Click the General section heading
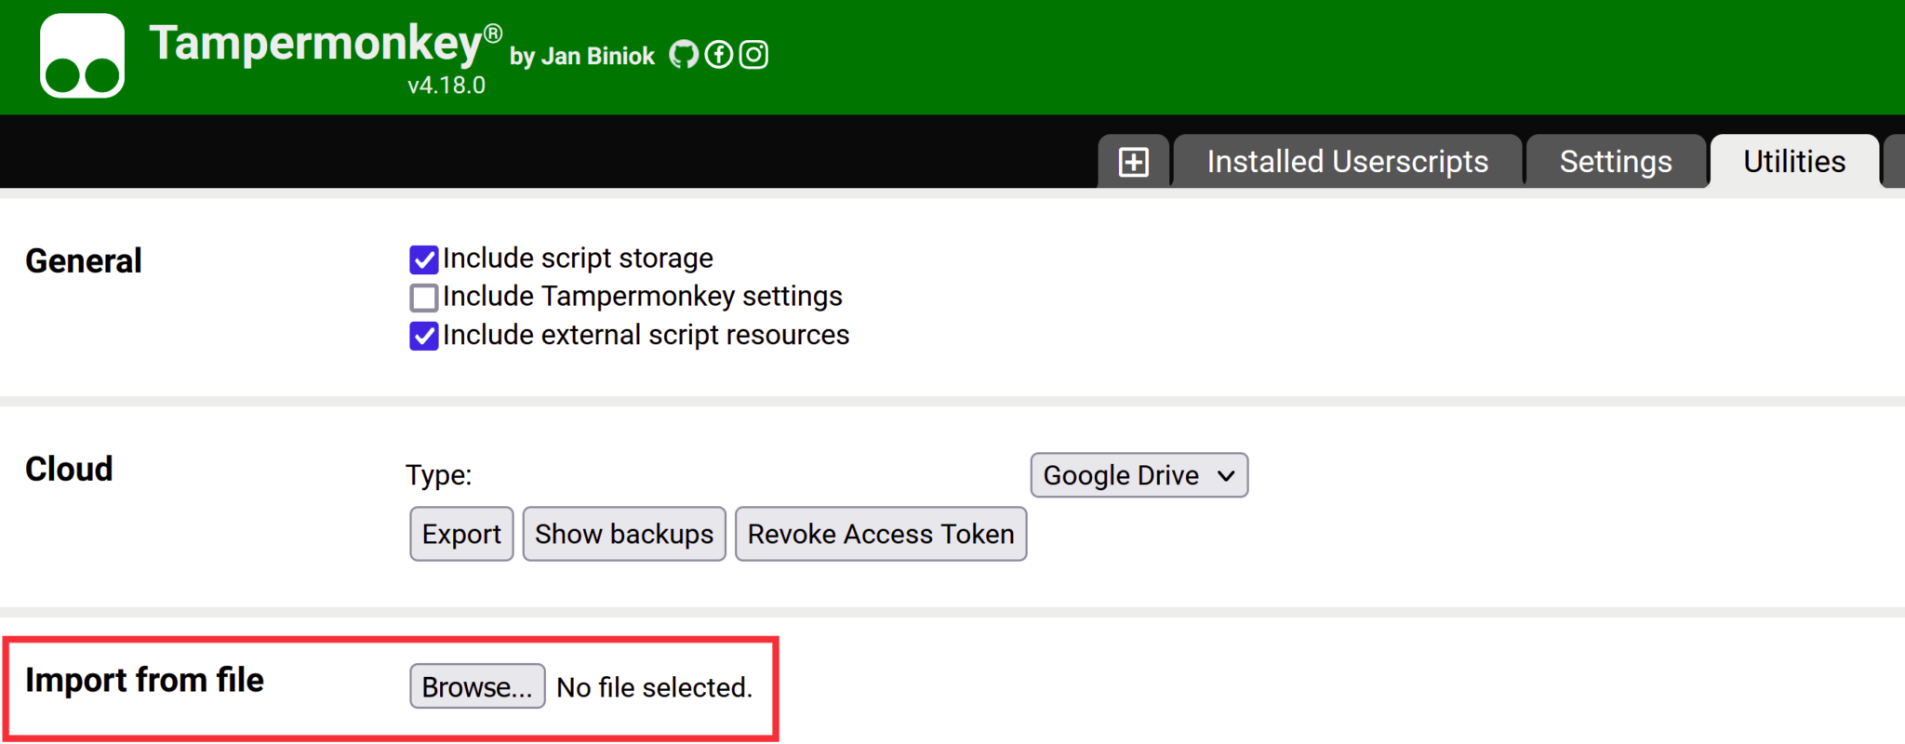1905x744 pixels. point(84,261)
